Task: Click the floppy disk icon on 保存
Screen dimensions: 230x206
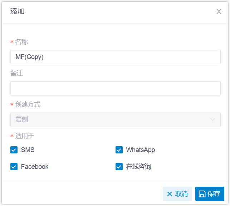Action: pos(202,194)
